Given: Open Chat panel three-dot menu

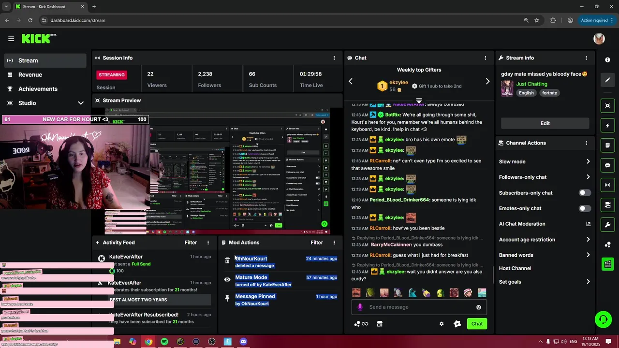Looking at the screenshot, I should pos(485,58).
